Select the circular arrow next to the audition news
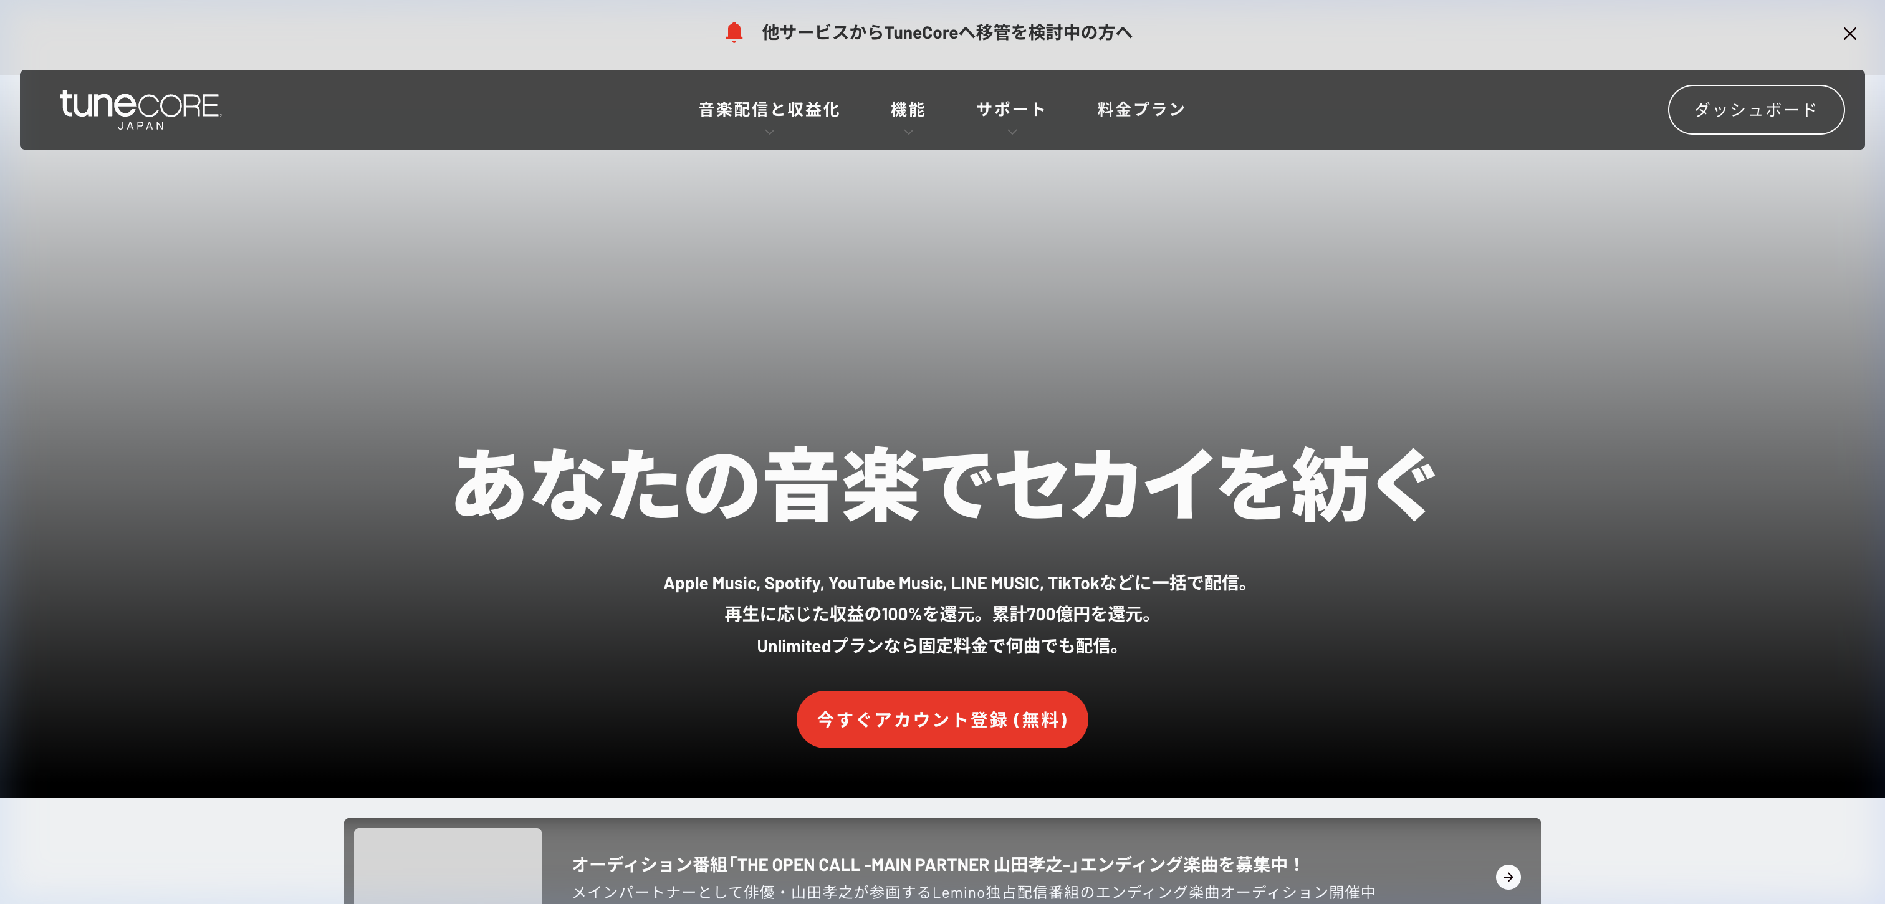This screenshot has height=904, width=1885. coord(1507,876)
